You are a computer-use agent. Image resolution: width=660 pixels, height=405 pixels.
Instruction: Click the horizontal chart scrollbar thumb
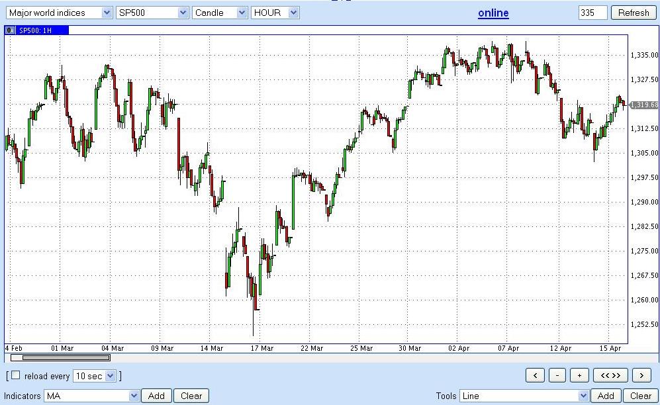[x=61, y=358]
